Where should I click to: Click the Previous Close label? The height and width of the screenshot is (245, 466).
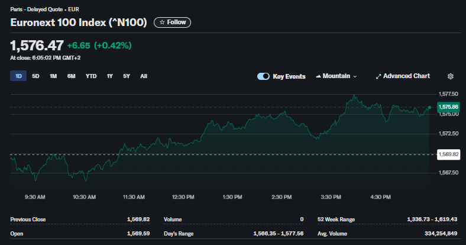click(x=28, y=220)
